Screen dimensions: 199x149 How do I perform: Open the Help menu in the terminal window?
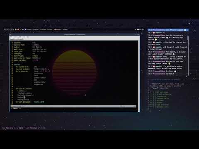click(x=28, y=37)
